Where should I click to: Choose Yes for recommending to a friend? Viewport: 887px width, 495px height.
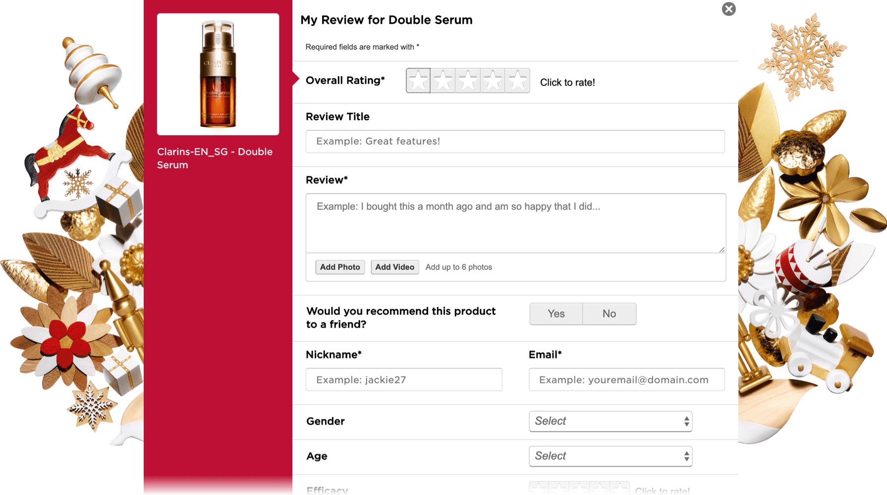[556, 314]
